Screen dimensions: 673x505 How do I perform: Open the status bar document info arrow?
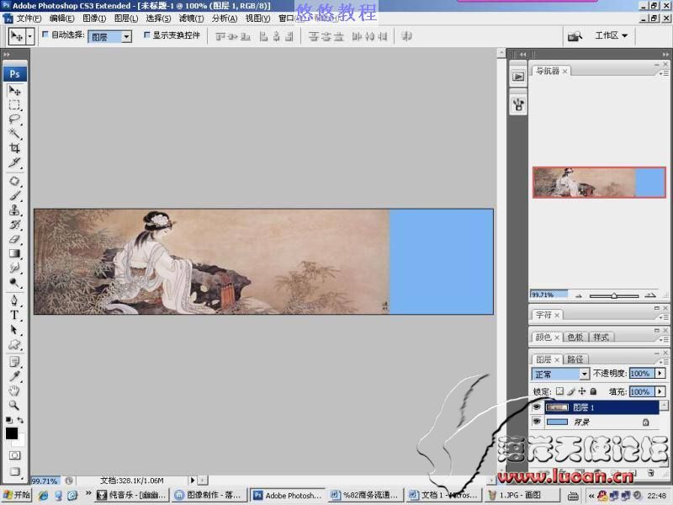point(193,481)
